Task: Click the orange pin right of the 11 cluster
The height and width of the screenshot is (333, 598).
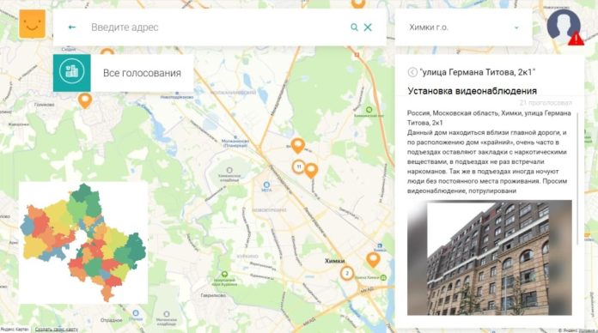Action: (x=311, y=170)
